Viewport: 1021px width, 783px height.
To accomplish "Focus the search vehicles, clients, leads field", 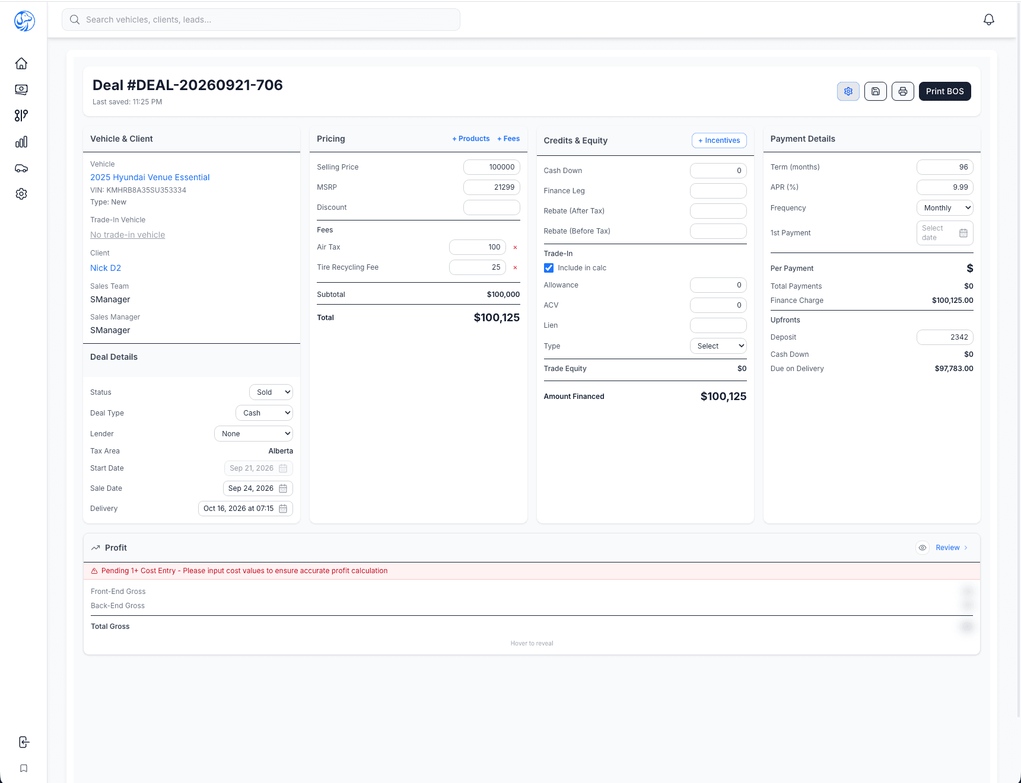I will click(261, 20).
